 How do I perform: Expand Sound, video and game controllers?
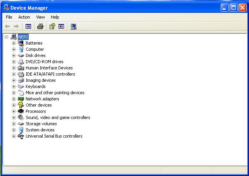point(14,117)
